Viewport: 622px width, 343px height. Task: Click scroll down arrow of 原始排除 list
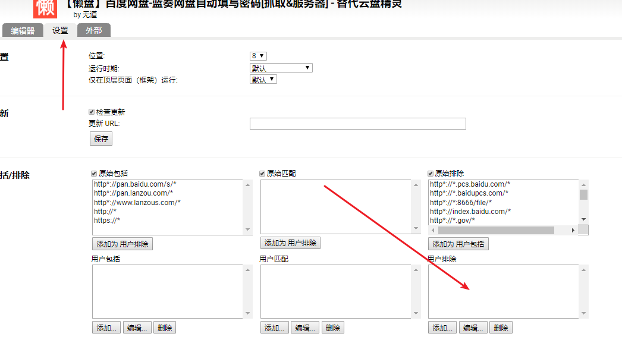pyautogui.click(x=583, y=219)
